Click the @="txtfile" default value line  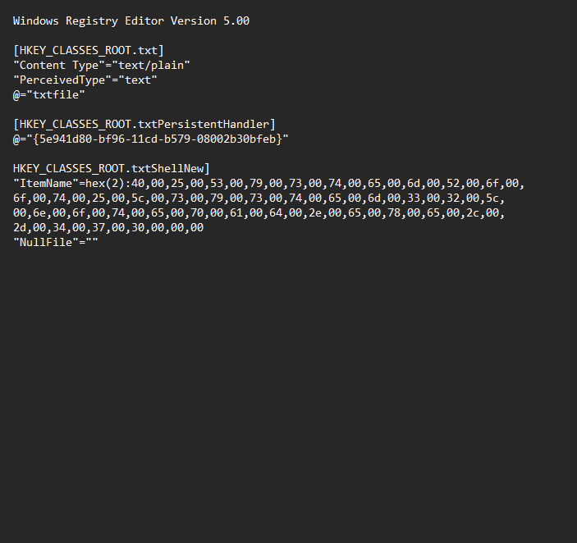[x=49, y=94]
